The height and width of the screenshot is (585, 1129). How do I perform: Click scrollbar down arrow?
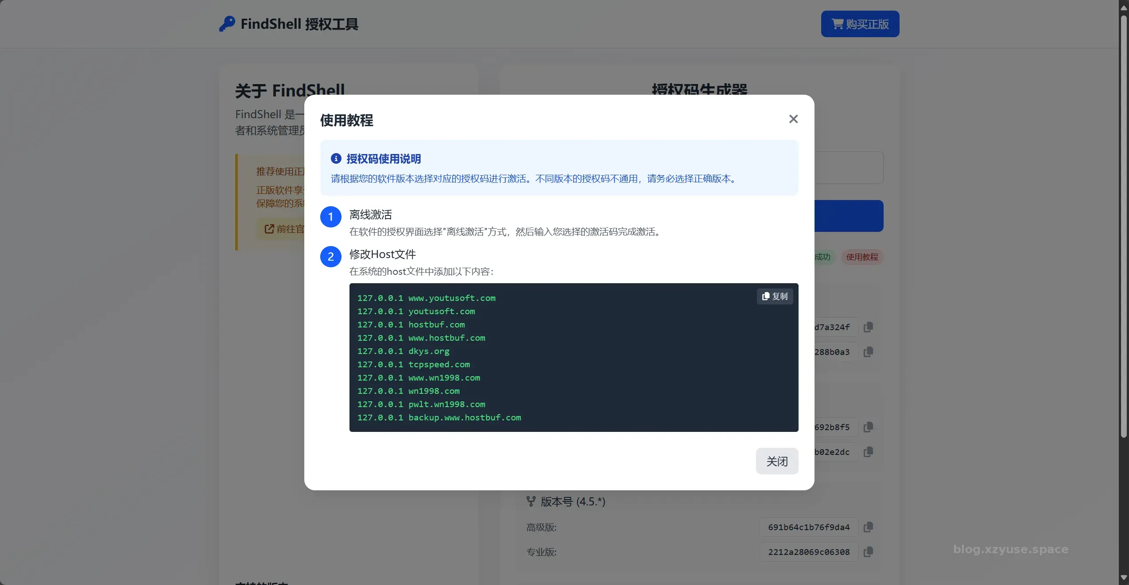(1124, 577)
